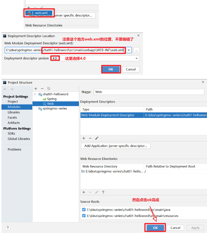Open the Deployment descriptor version dropdown
207x233 pixels.
coord(136,58)
